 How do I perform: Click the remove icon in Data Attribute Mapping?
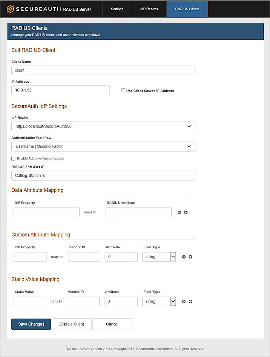[179, 212]
